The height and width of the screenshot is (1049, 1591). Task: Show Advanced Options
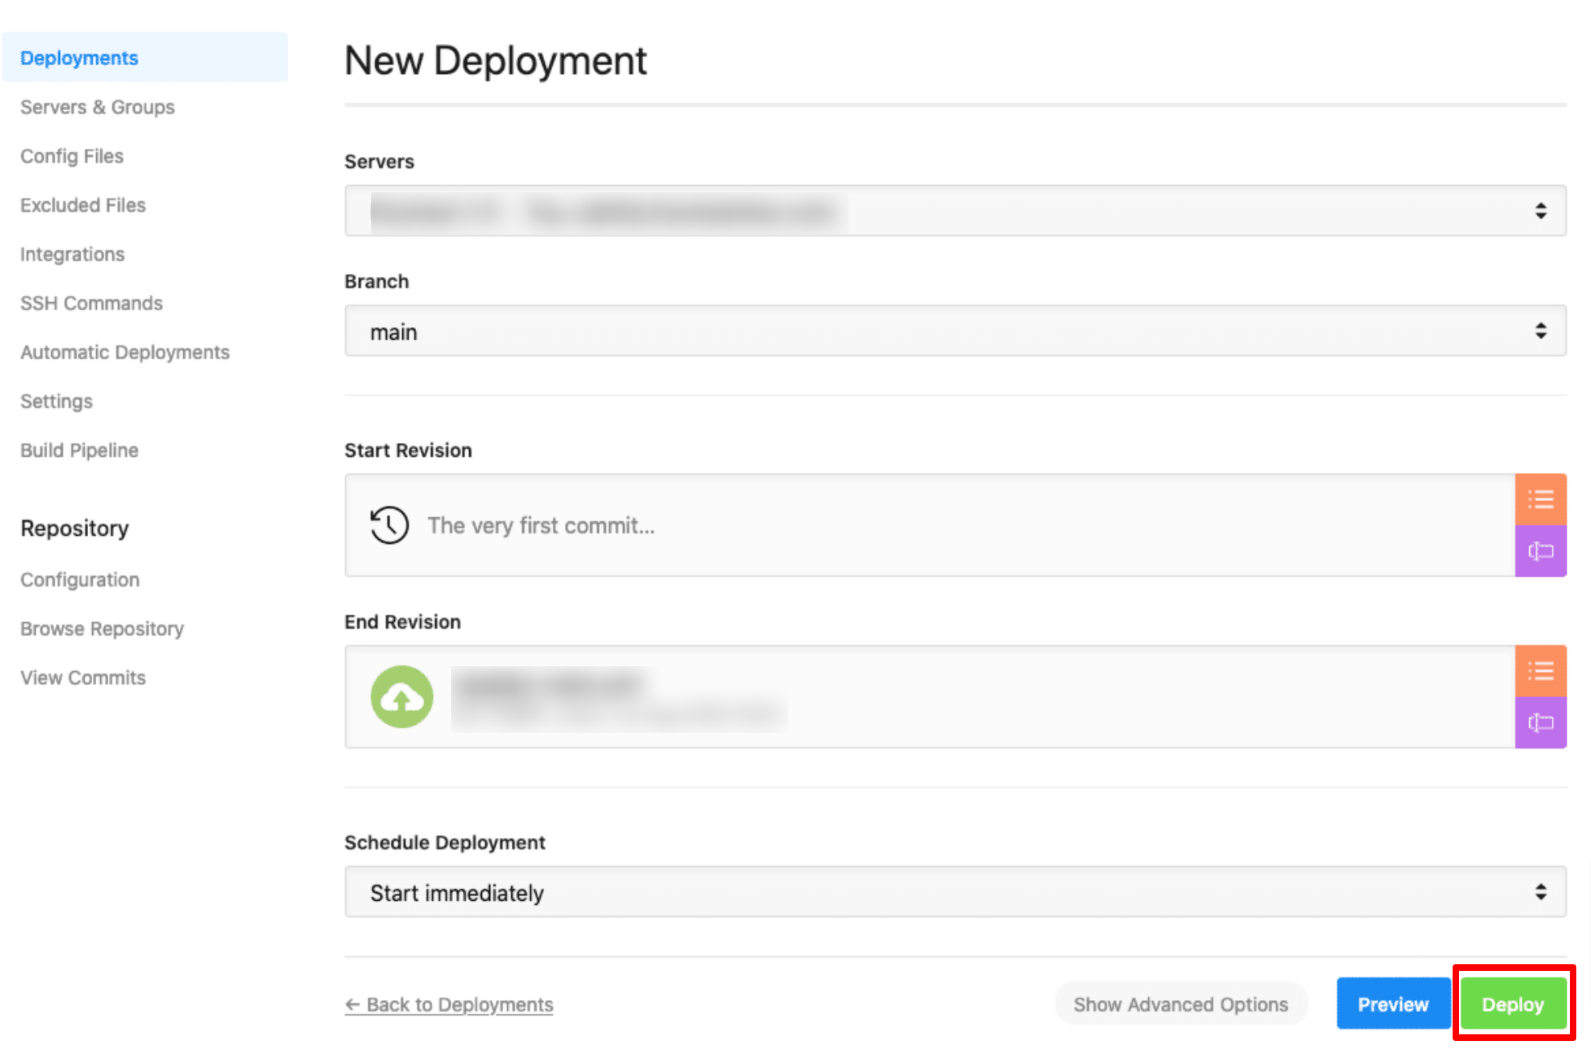1180,1003
